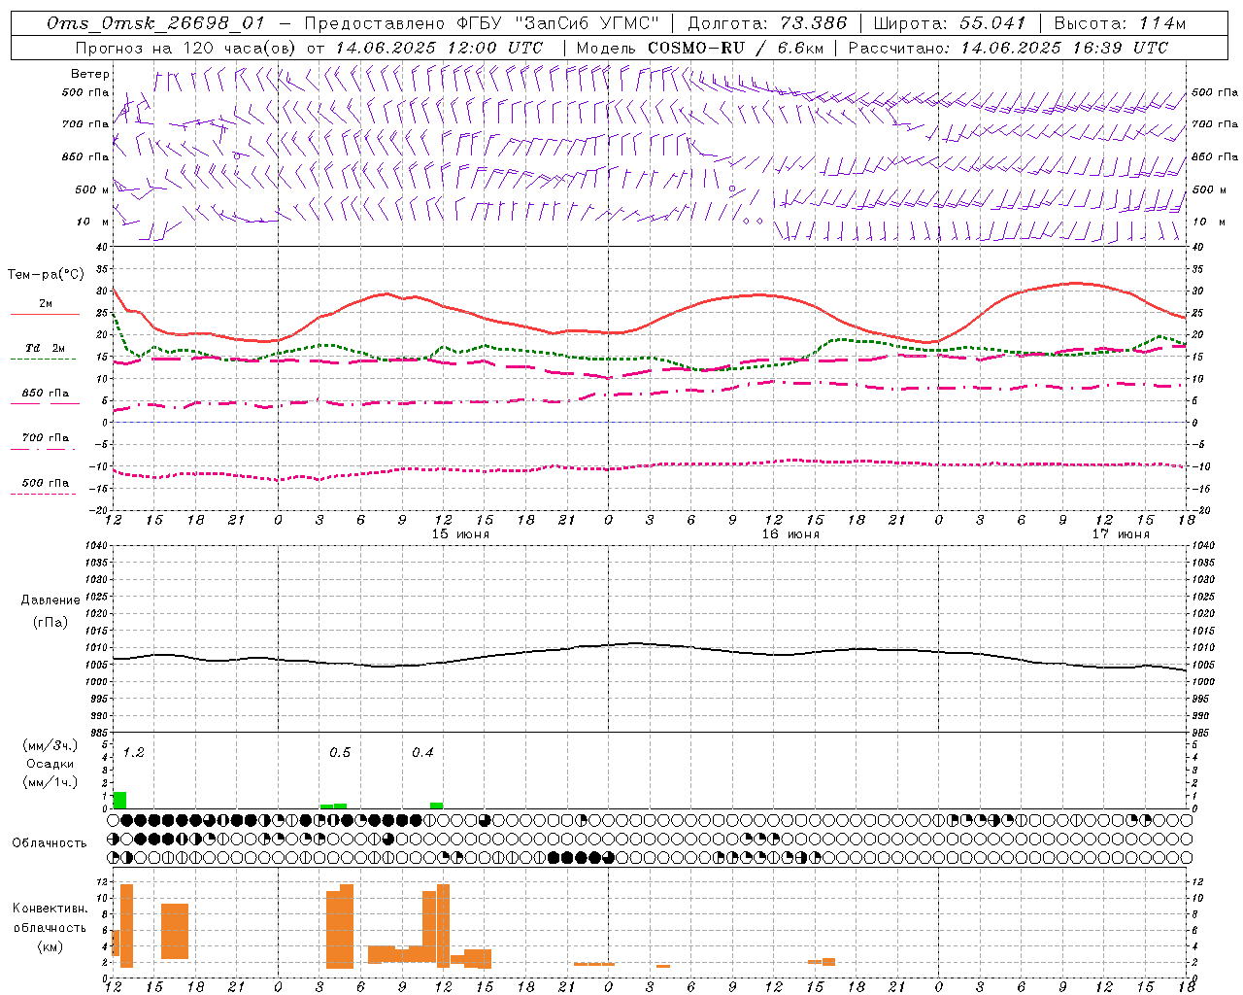
Task: Click the longitude value 'Долгота: 73.386'
Action: point(767,23)
